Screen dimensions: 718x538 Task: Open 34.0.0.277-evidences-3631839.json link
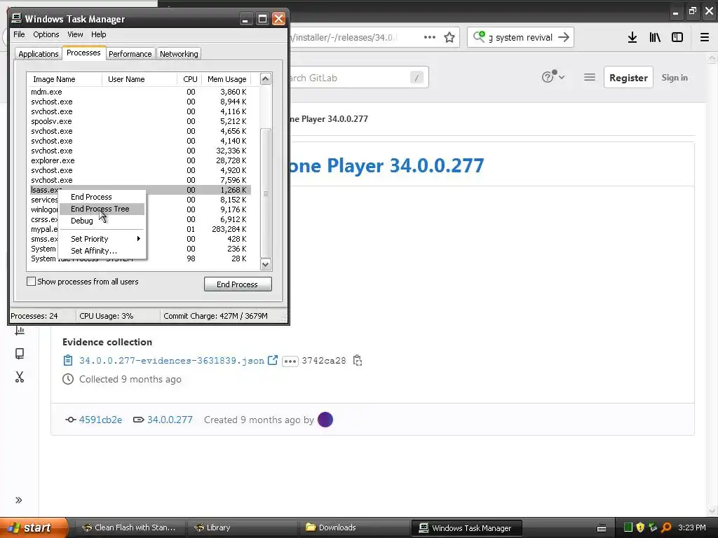point(172,361)
